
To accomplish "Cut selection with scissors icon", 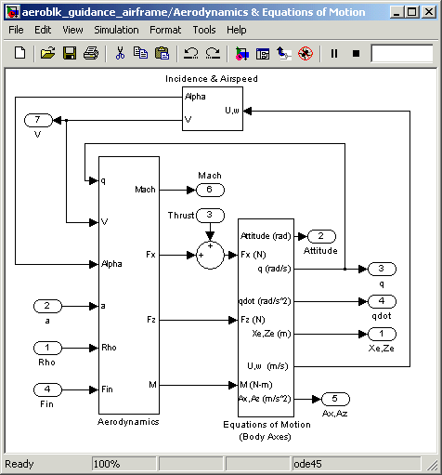I will [120, 53].
